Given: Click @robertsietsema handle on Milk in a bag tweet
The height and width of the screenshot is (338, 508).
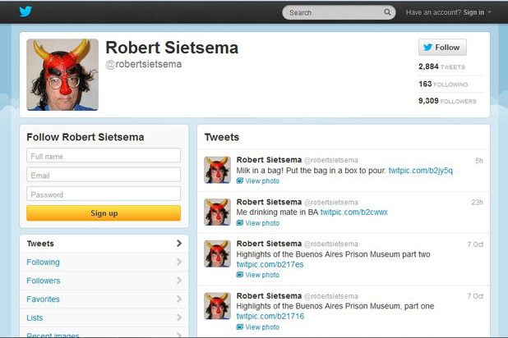Looking at the screenshot, I should (x=331, y=161).
